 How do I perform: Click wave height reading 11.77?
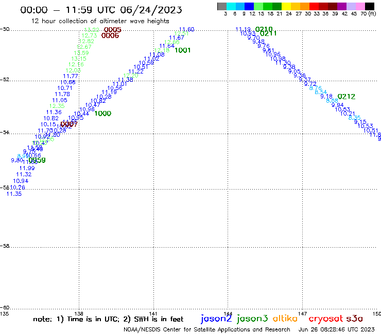[71, 76]
